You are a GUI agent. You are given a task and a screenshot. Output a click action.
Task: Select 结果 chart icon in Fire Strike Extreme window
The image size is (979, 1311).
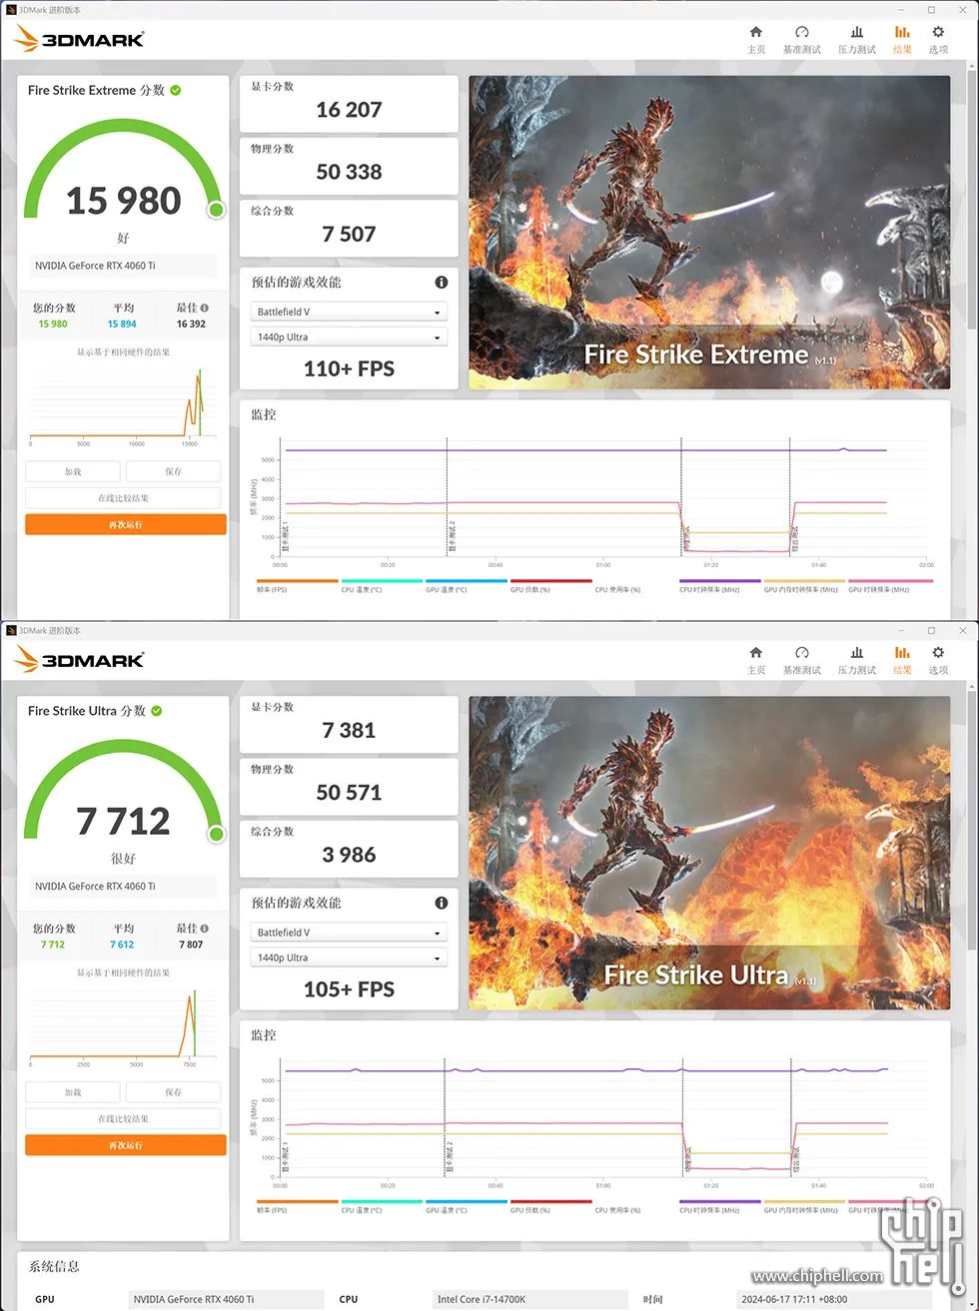click(x=902, y=39)
